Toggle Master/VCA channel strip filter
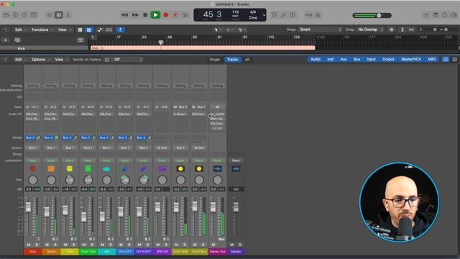460x259 pixels. pyautogui.click(x=411, y=59)
